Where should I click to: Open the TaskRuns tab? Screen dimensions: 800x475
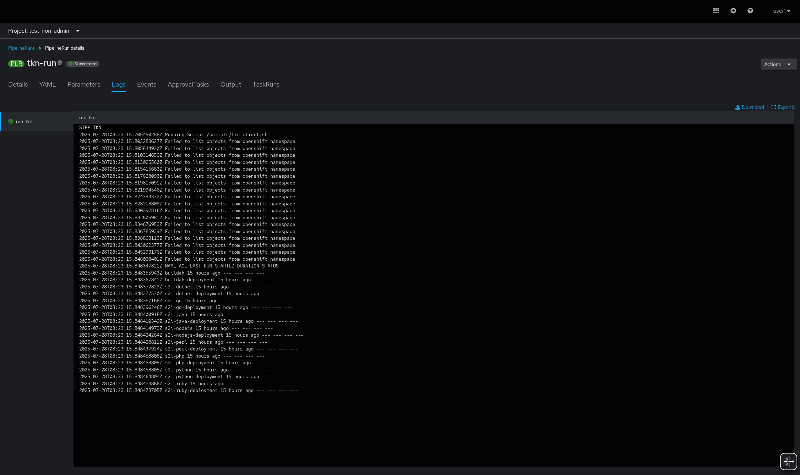[x=266, y=84]
